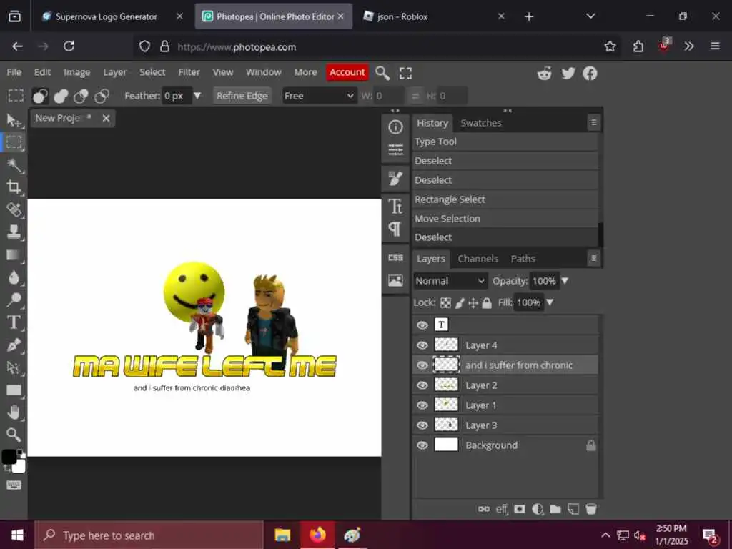Viewport: 732px width, 549px height.
Task: Select the Hand tool
Action: pyautogui.click(x=14, y=412)
